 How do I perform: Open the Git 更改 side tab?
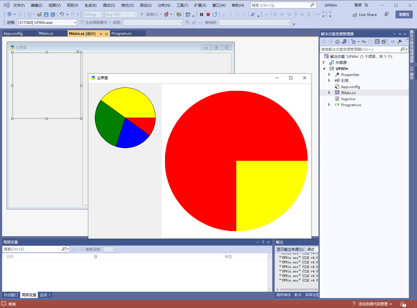click(412, 73)
